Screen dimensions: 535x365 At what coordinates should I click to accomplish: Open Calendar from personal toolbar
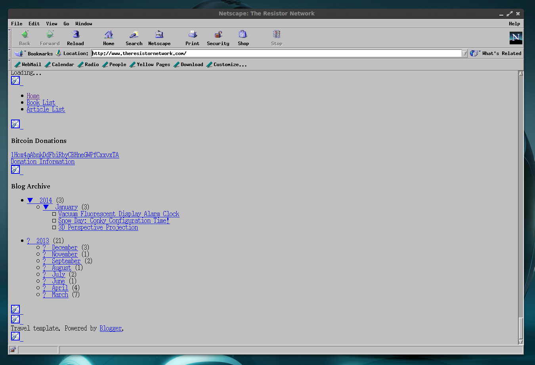(59, 65)
